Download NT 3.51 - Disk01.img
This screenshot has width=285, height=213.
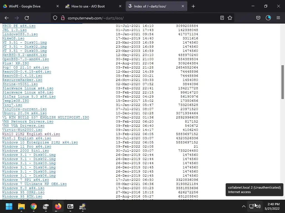[x=24, y=42]
